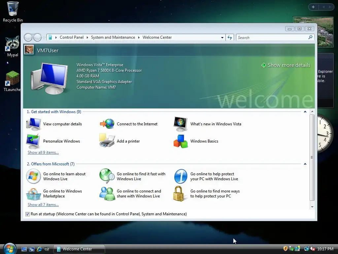Image resolution: width=338 pixels, height=254 pixels.
Task: Open the Start menu orb
Action: [10, 248]
